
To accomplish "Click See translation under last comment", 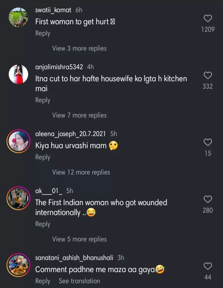I will tap(79, 281).
